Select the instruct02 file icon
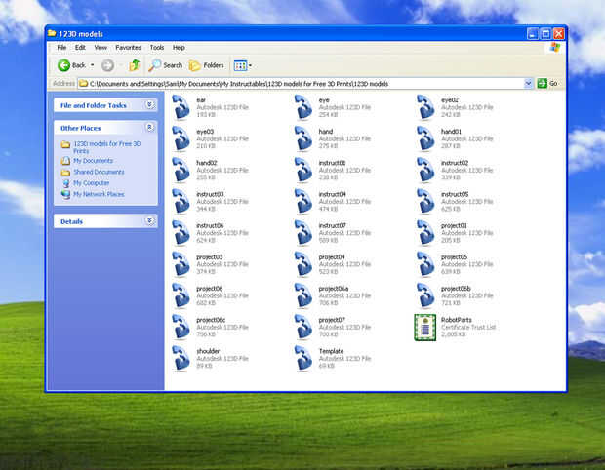The height and width of the screenshot is (470, 605). (x=425, y=171)
